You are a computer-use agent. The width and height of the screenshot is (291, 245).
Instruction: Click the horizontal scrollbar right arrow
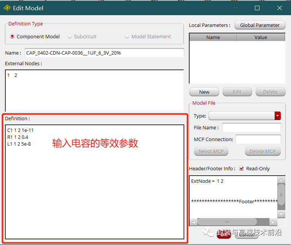(x=273, y=222)
